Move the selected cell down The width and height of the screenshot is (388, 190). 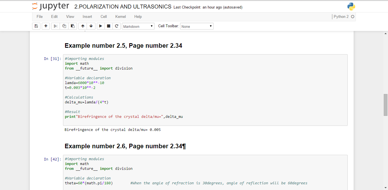91,26
